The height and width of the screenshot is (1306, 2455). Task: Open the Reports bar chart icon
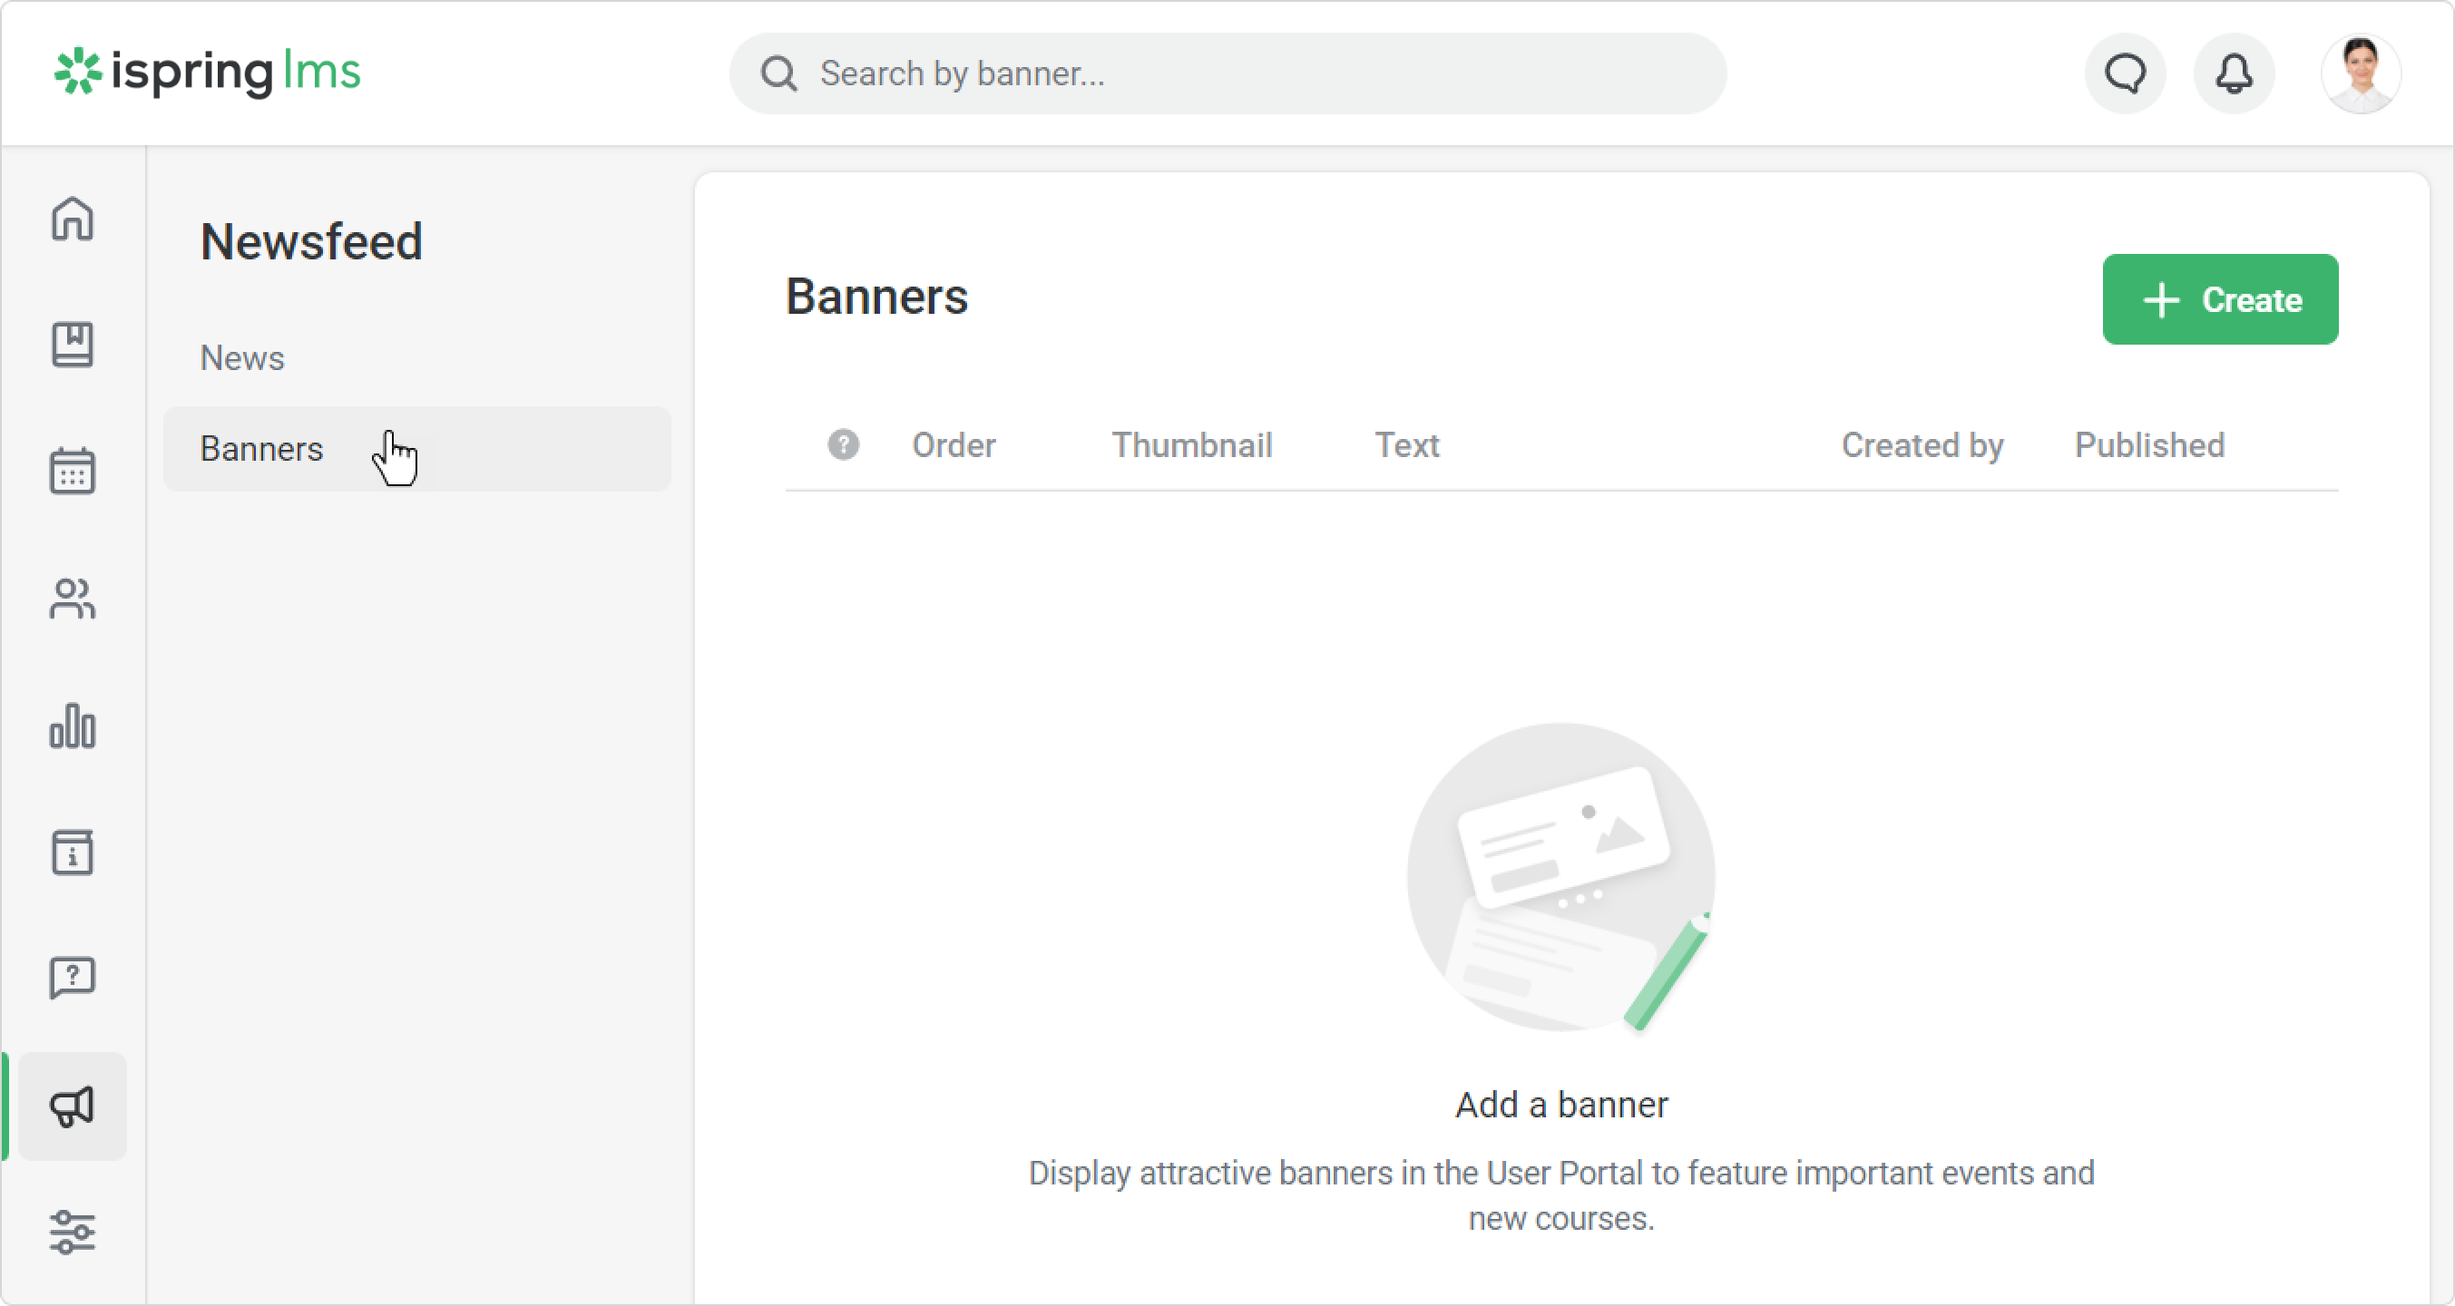(73, 726)
